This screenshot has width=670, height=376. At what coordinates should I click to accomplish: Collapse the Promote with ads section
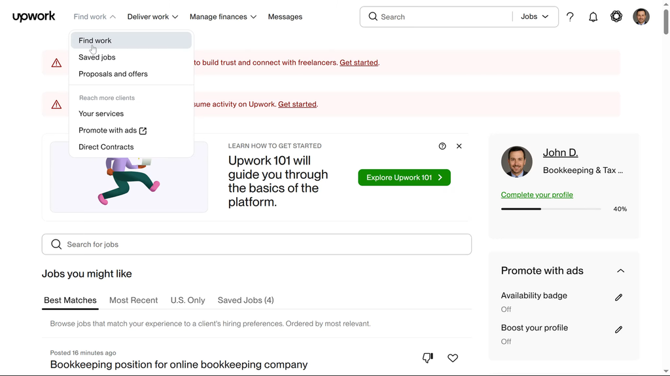pyautogui.click(x=620, y=271)
